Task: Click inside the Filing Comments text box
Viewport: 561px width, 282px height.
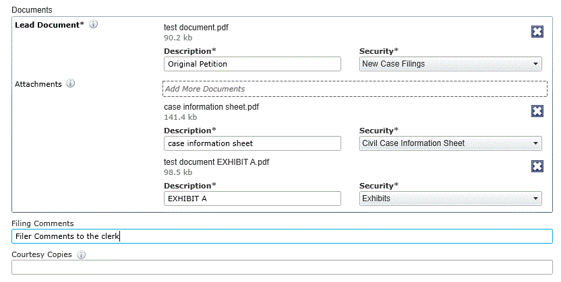Action: (x=282, y=236)
